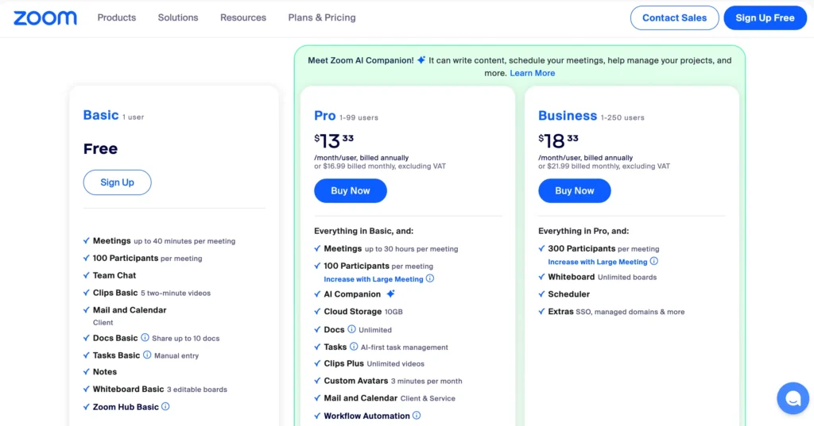Viewport: 814px width, 426px height.
Task: Click 'Team Chat' feature in Basic plan
Action: click(114, 275)
